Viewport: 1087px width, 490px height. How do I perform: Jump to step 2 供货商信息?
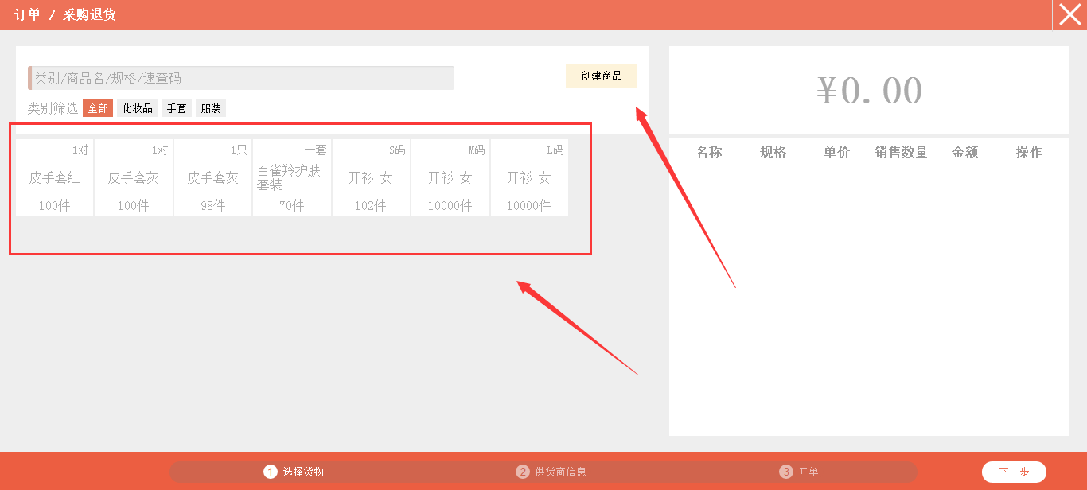coord(551,472)
